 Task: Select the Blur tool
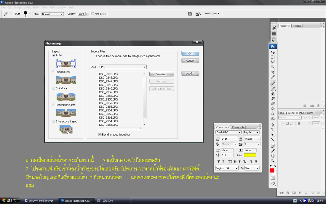point(273,114)
